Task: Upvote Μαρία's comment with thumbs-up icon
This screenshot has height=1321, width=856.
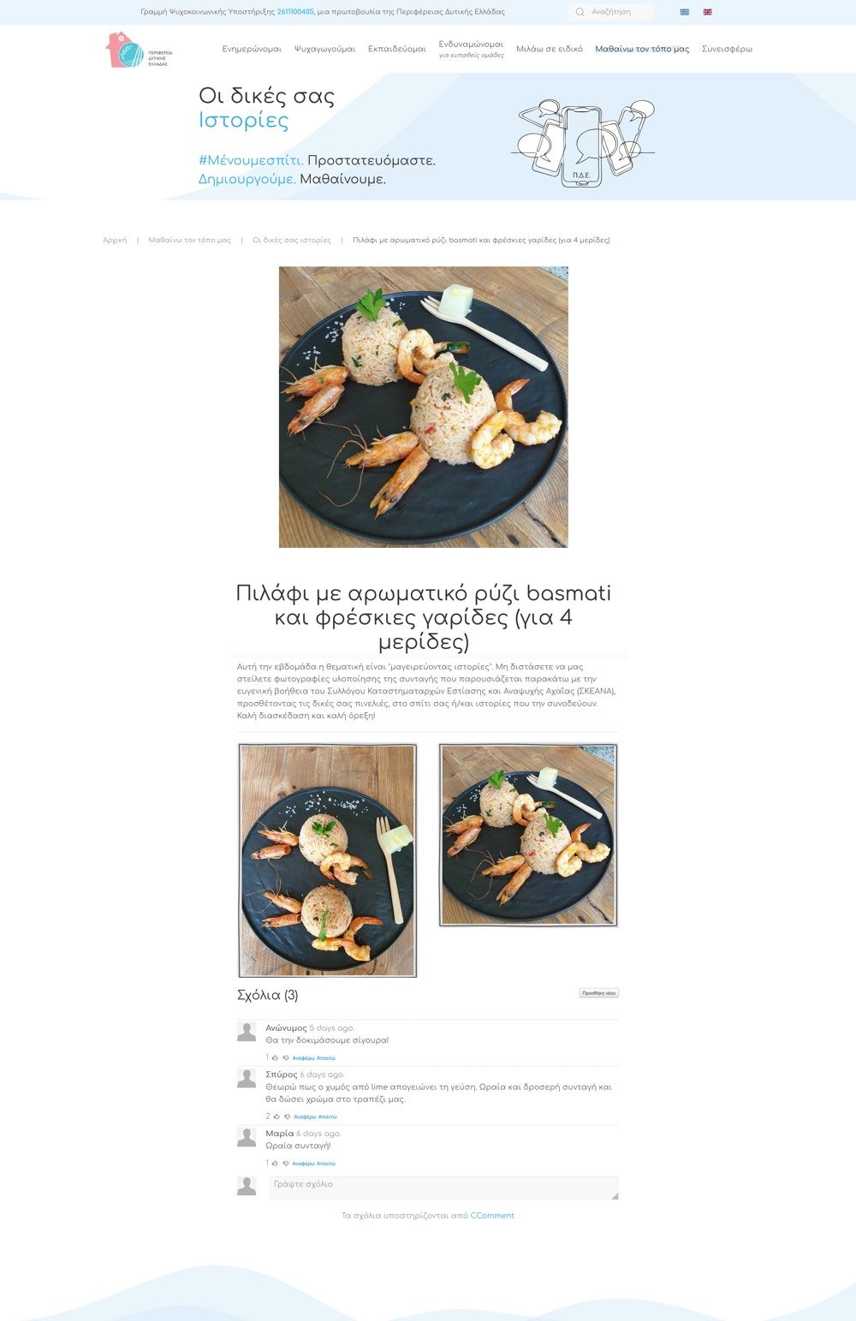Action: tap(275, 1163)
